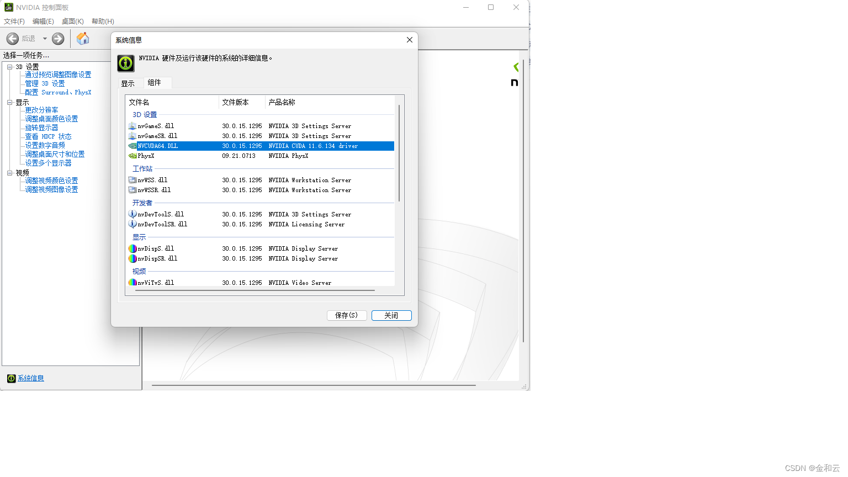Open 调整桌面颜色设置 task
Screen dimensions: 848x477
[x=51, y=119]
